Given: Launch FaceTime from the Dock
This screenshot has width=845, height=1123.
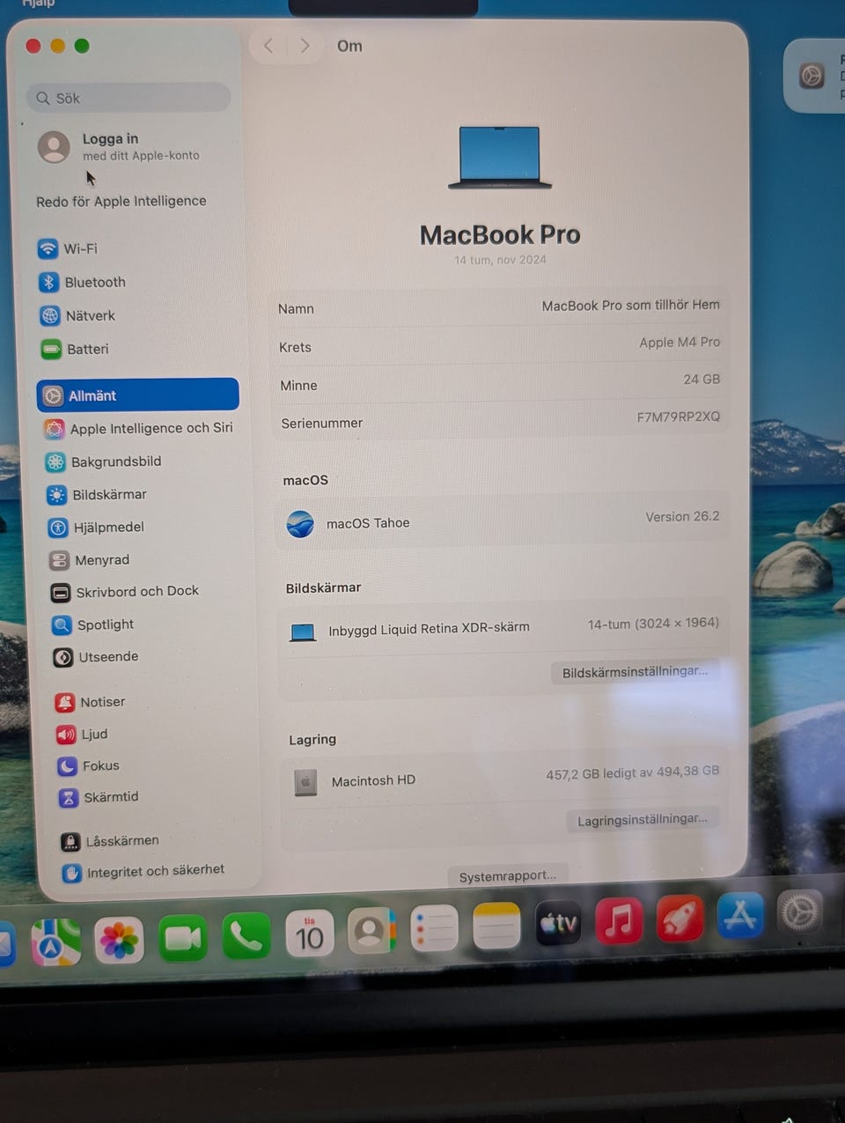Looking at the screenshot, I should click(x=182, y=938).
